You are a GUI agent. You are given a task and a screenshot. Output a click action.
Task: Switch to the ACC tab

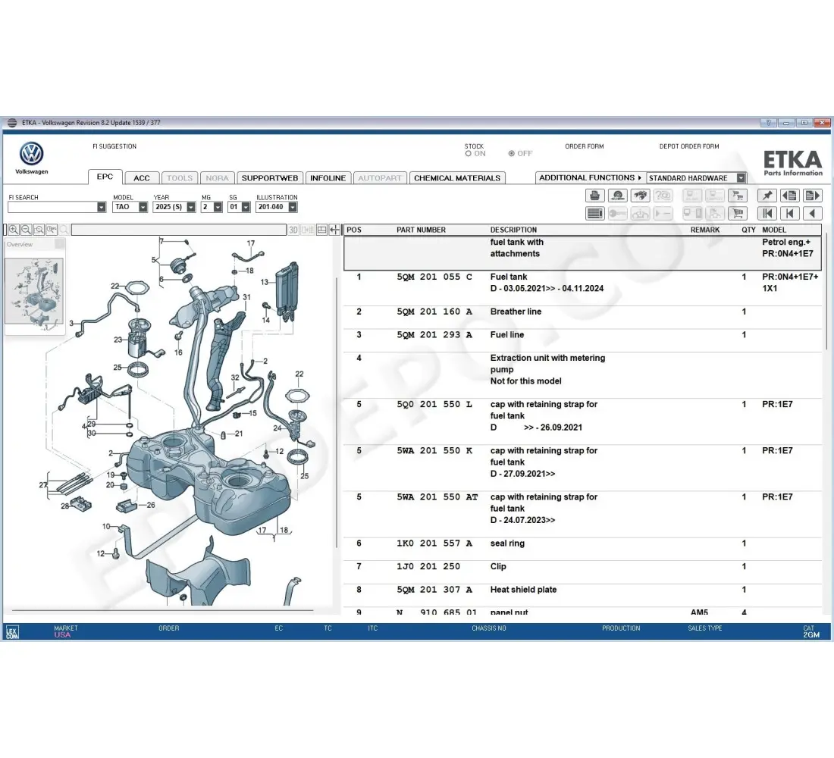click(x=142, y=177)
